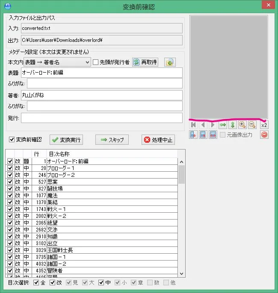Fit cover image to height
The width and height of the screenshot is (278, 293).
tap(233, 125)
